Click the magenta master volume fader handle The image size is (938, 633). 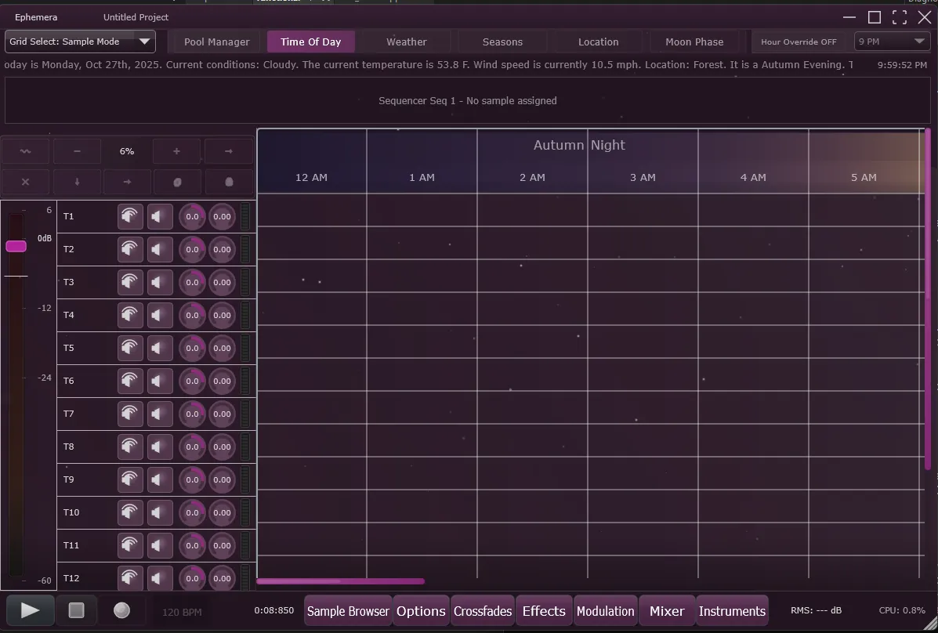point(16,246)
